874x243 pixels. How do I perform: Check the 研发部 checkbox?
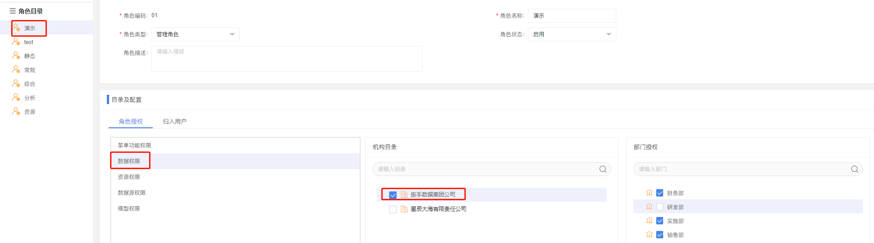(659, 207)
